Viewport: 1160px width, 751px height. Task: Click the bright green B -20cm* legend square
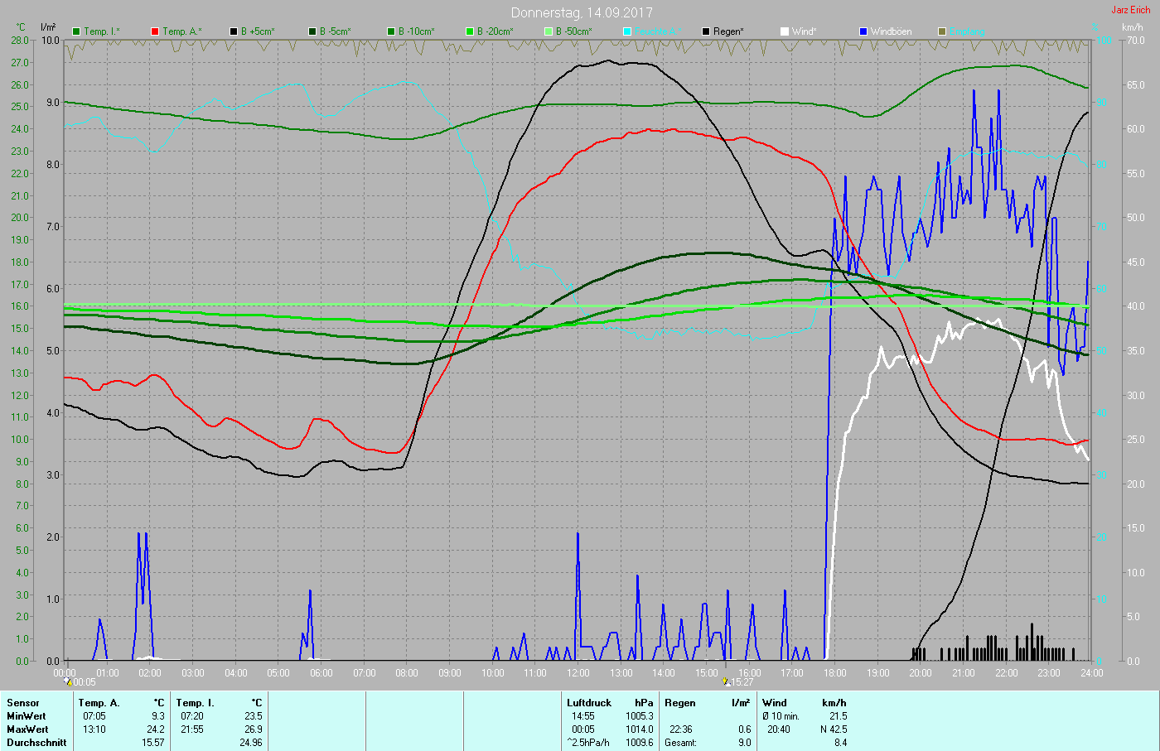[x=470, y=31]
